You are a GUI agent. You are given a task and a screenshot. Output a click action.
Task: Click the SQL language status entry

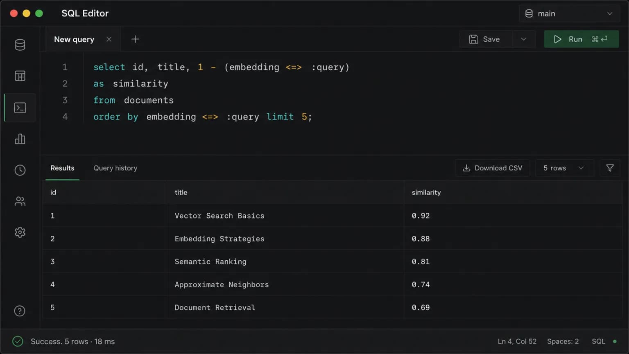click(598, 341)
